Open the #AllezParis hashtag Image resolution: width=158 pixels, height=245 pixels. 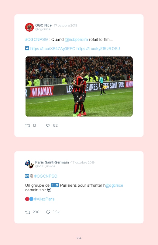pos(44,199)
